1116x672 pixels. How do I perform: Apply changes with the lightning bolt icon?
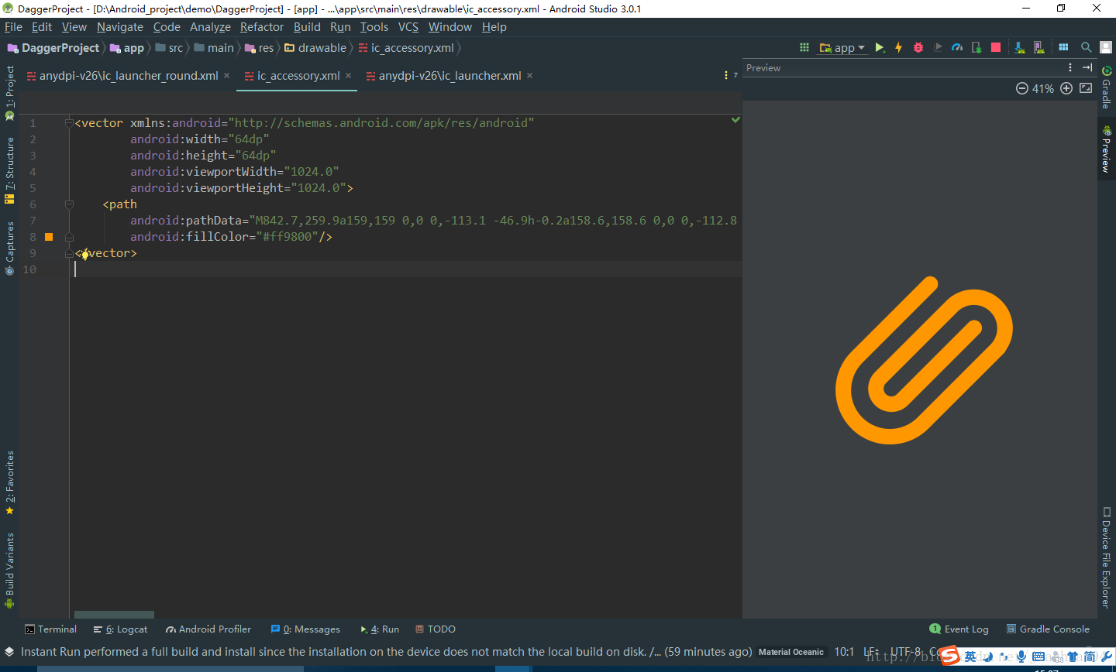coord(899,47)
